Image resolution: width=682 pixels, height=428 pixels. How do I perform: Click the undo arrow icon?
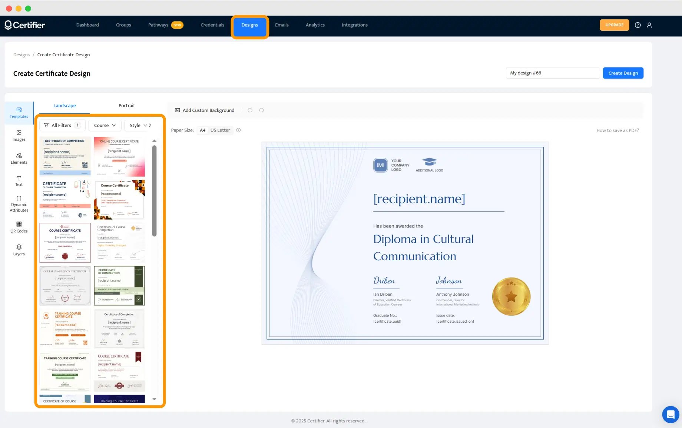tap(250, 110)
